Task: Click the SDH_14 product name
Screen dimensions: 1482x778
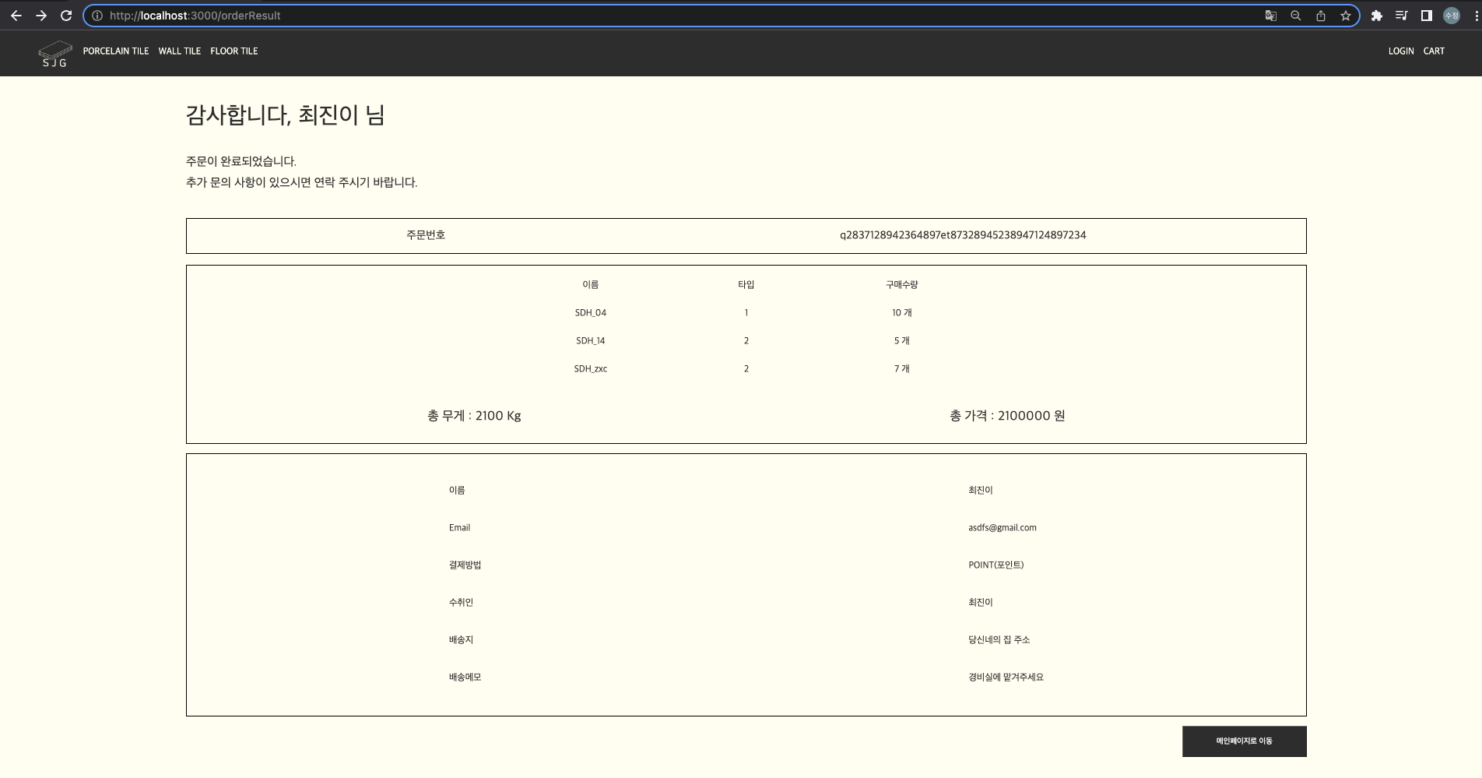Action: (x=591, y=341)
